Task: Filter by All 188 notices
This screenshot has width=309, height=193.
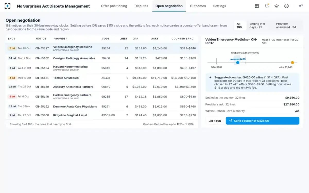Action: pyautogui.click(x=240, y=25)
